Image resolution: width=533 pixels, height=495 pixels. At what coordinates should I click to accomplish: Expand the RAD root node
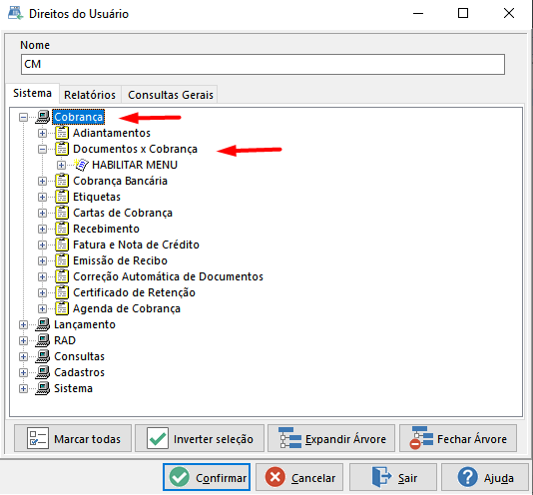pyautogui.click(x=23, y=341)
